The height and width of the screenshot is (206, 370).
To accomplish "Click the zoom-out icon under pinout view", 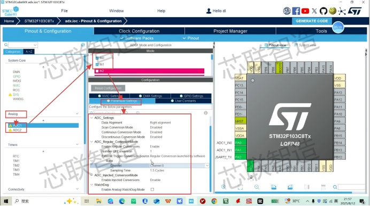I will tap(257, 187).
